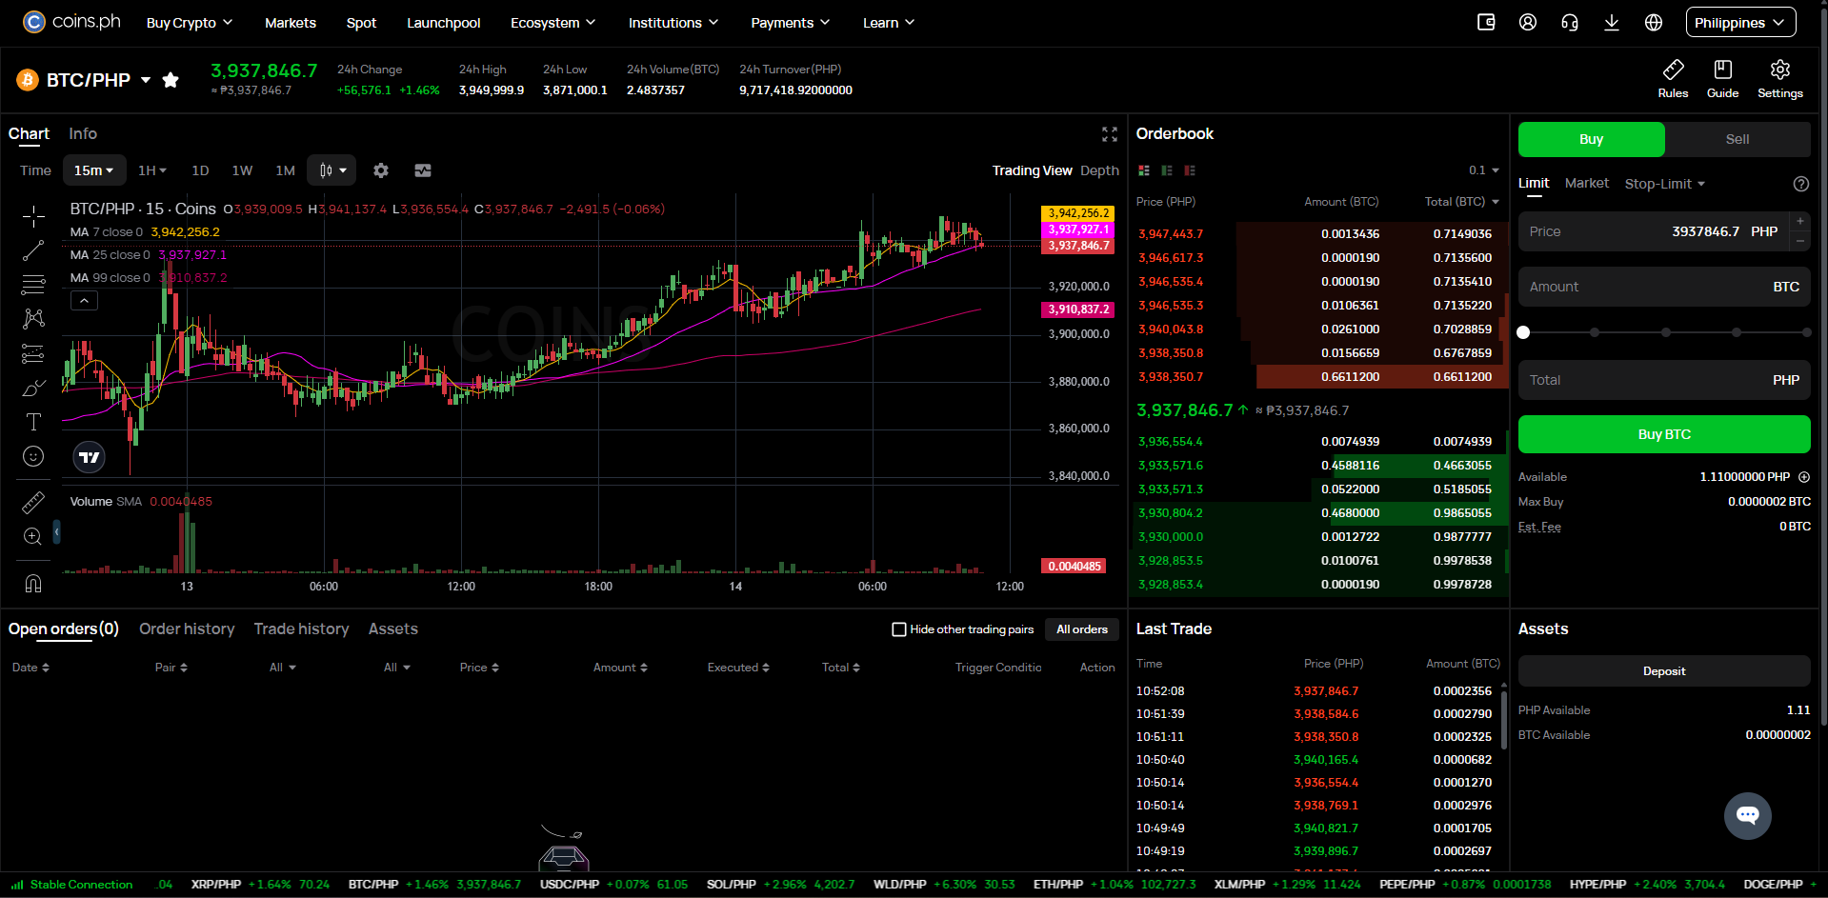Open the headset support icon
This screenshot has width=1828, height=898.
point(1570,22)
